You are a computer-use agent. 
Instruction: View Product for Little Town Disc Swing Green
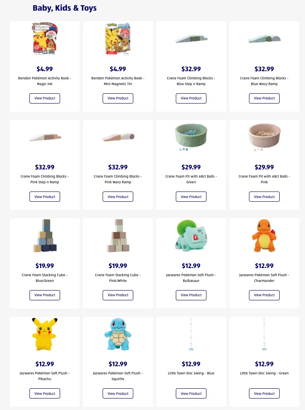[x=264, y=394]
